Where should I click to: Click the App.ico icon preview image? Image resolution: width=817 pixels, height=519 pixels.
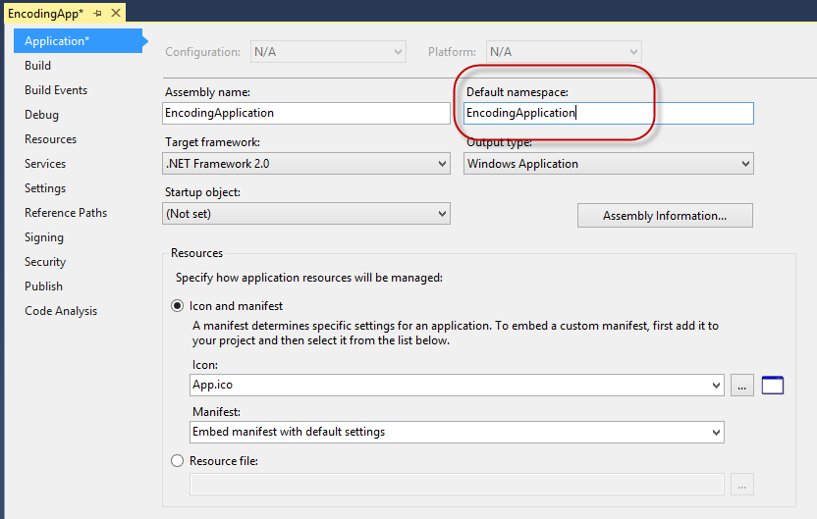click(x=773, y=386)
